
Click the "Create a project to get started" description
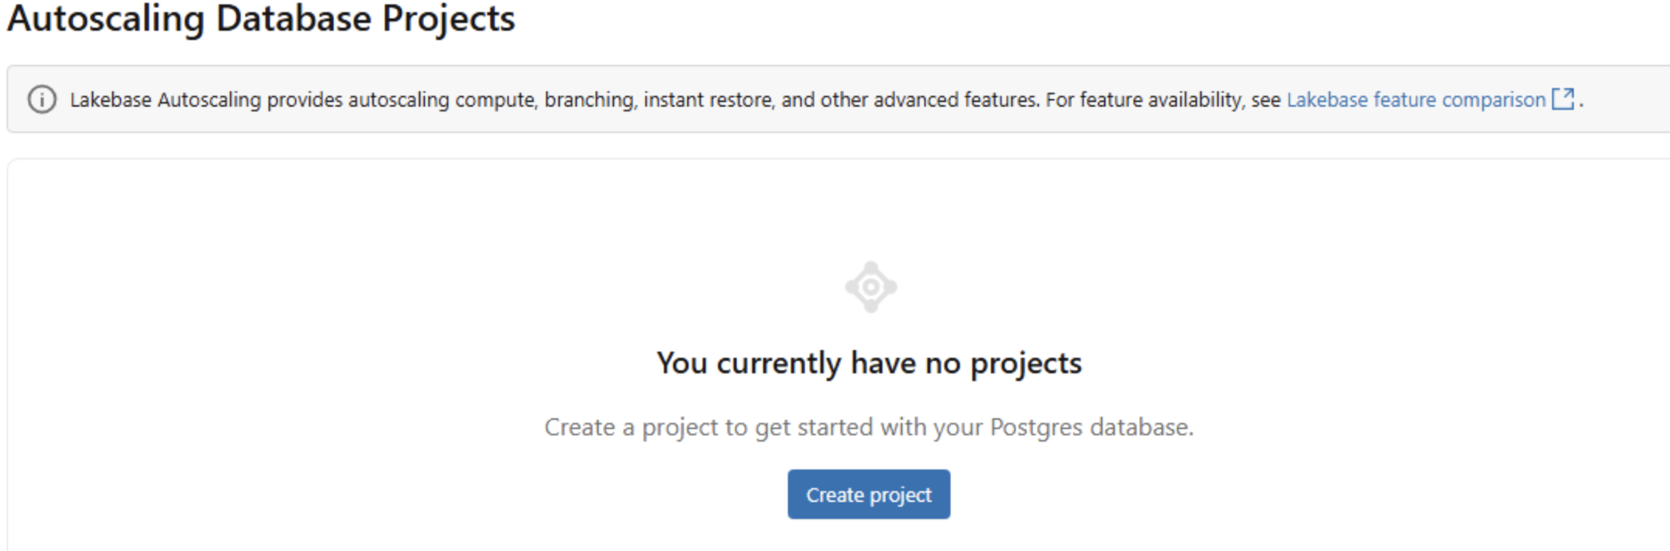click(x=869, y=427)
